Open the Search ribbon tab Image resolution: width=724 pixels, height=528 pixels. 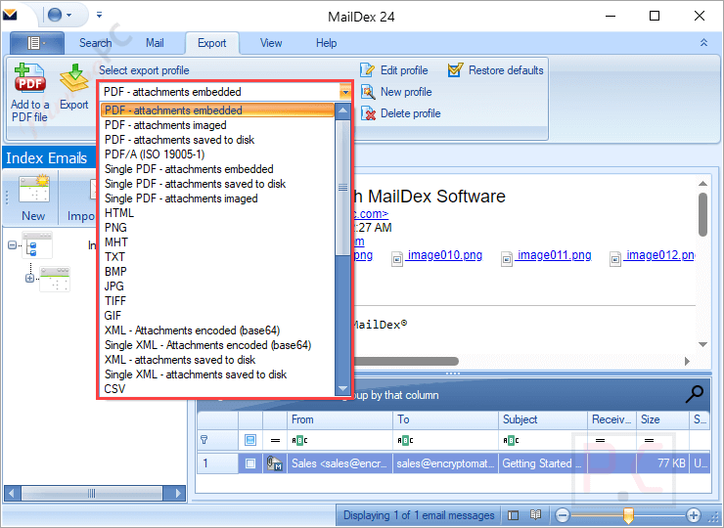pyautogui.click(x=96, y=43)
